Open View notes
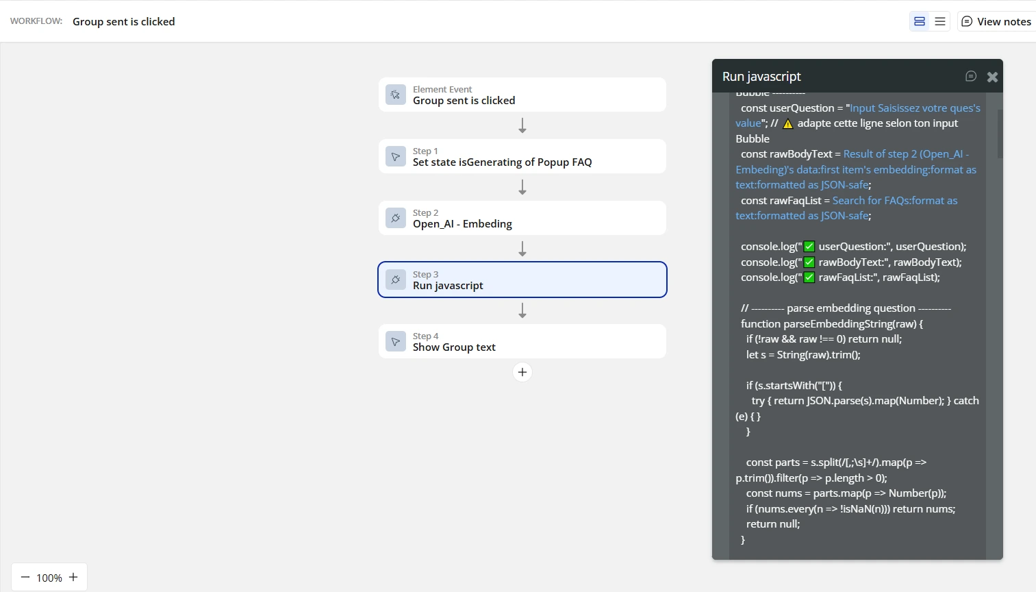This screenshot has height=592, width=1036. pos(996,21)
